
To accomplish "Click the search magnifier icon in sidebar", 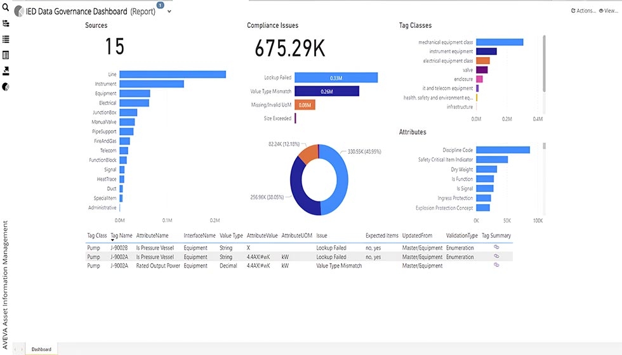I will [x=6, y=6].
